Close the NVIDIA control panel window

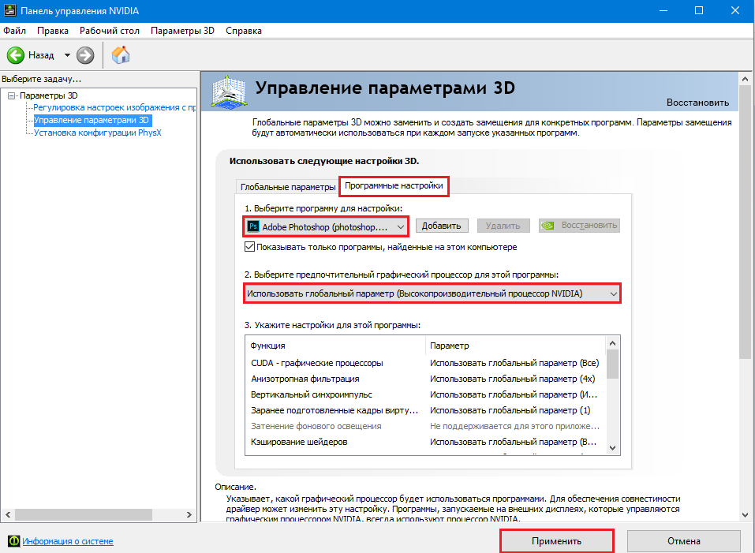pos(735,10)
